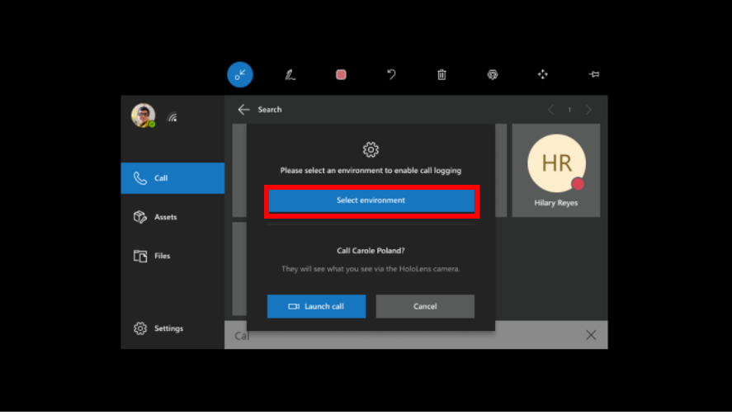Click the toolbar gear-shaped capture icon
The image size is (732, 415).
coord(493,75)
